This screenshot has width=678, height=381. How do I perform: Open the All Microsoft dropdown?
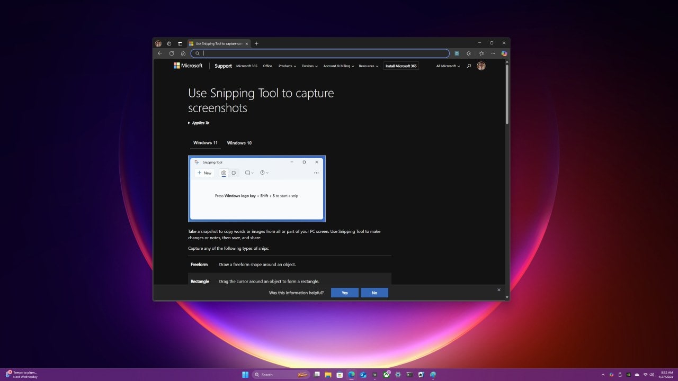point(447,66)
